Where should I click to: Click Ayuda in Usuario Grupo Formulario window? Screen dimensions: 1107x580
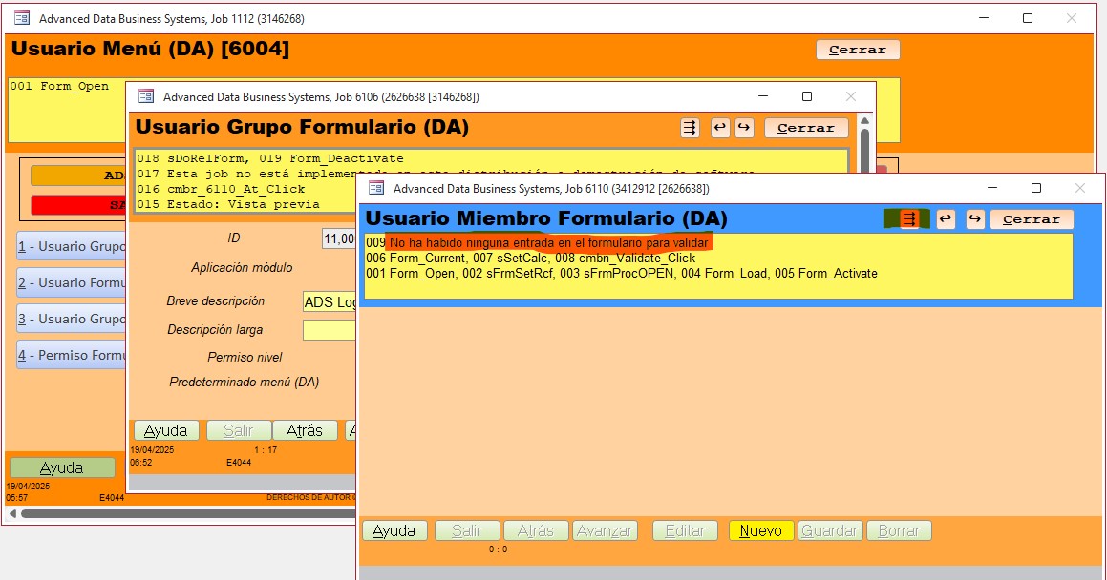point(166,430)
